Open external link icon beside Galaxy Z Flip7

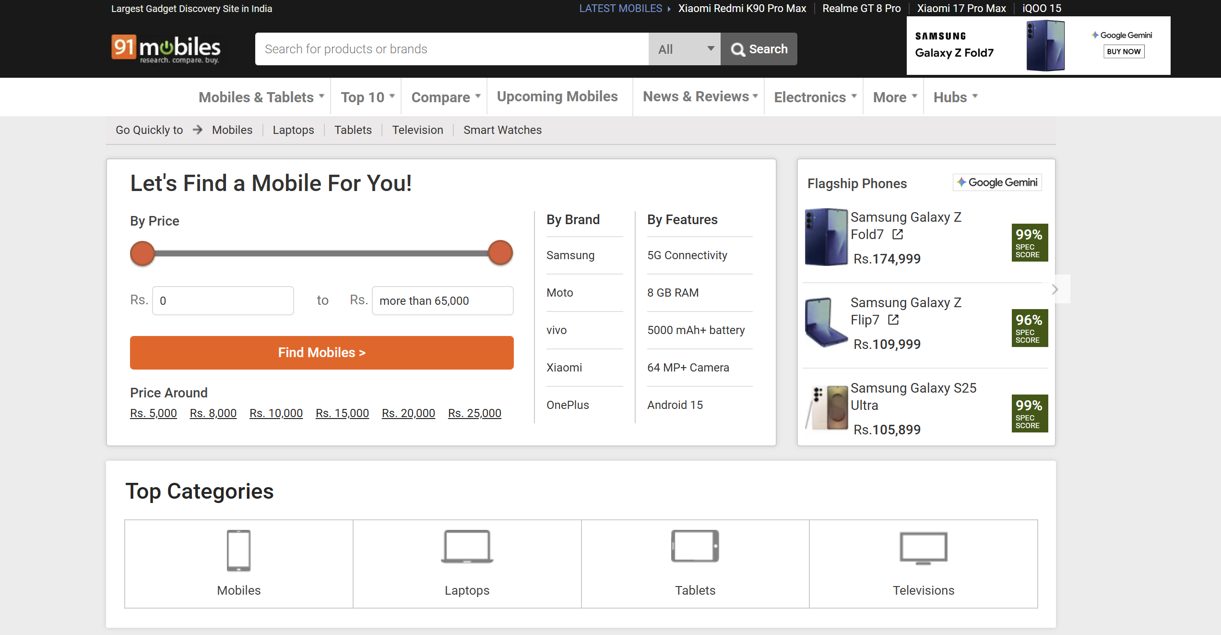click(893, 320)
